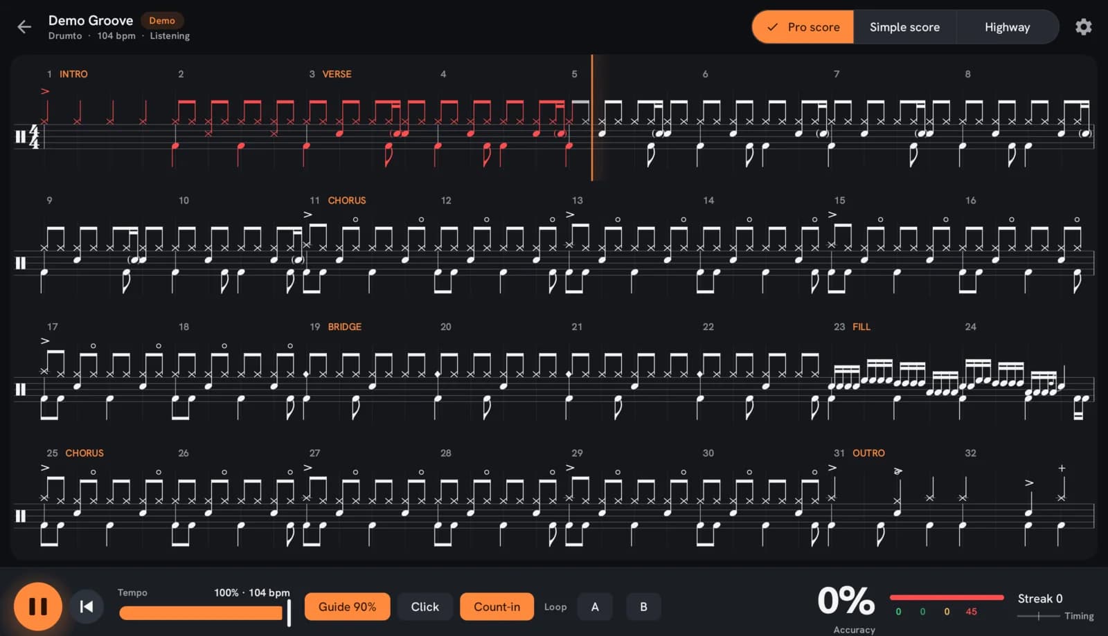Click the orange playhead cursor line
Image resolution: width=1108 pixels, height=636 pixels.
(592, 118)
